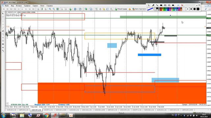This screenshot has height=118, width=211.
Task: Open the Вид menu
Action: tap(13, 6)
